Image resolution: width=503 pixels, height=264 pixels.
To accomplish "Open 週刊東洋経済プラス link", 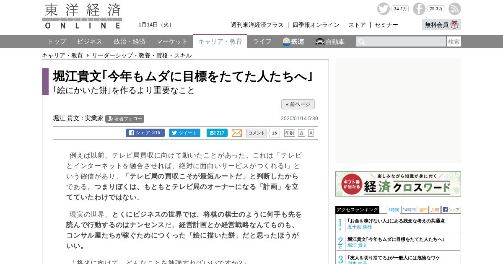I will pos(257,25).
